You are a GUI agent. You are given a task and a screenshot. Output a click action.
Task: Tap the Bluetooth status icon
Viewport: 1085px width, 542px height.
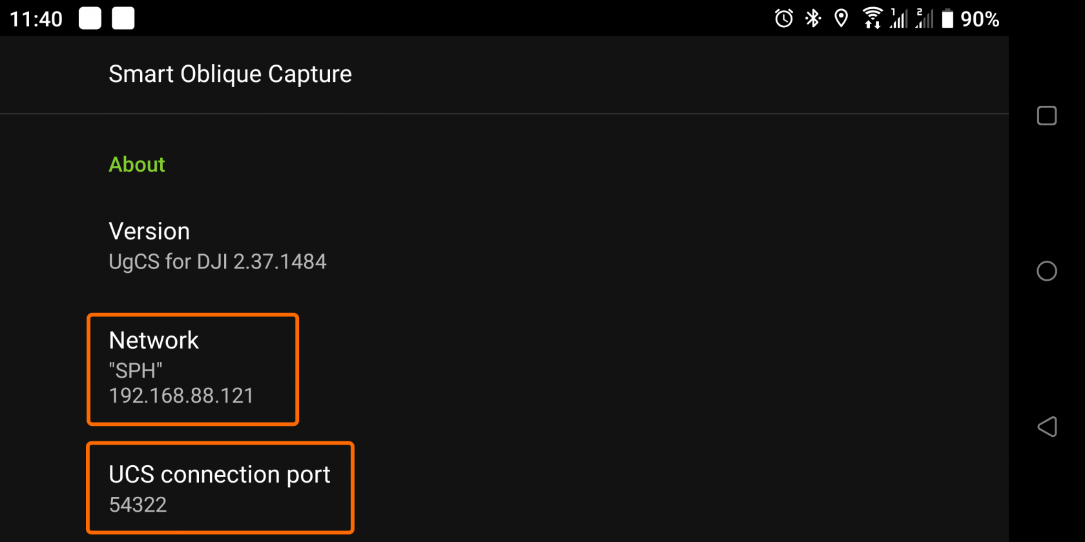point(813,18)
